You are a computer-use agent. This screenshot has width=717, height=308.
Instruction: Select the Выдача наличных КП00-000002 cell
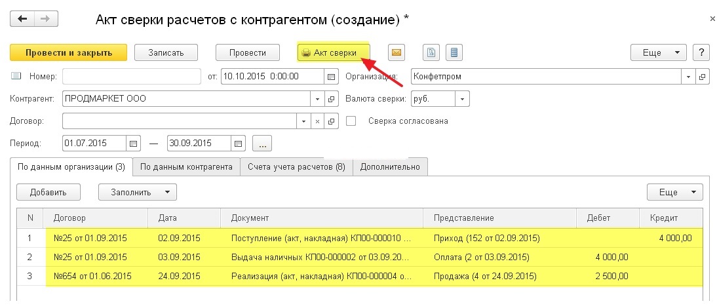pos(322,258)
